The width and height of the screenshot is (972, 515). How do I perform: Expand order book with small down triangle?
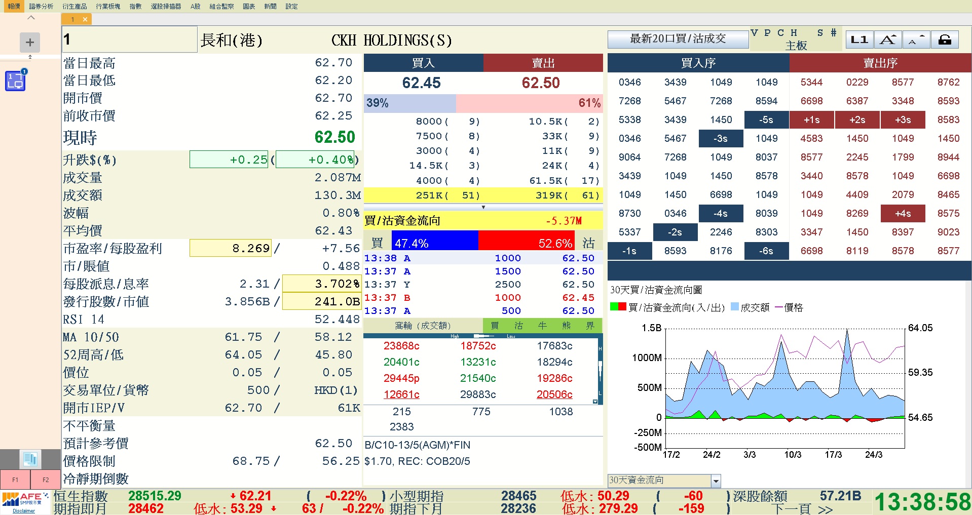click(483, 207)
